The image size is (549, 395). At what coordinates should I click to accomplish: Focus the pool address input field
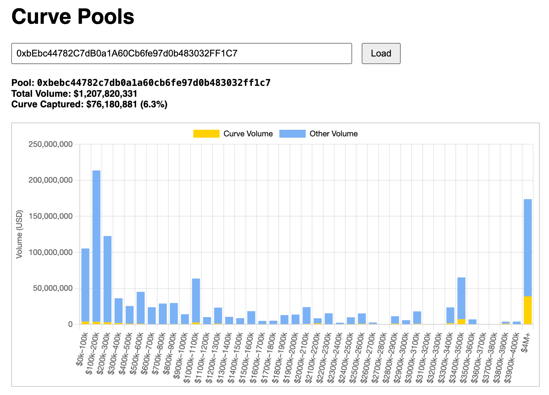click(x=181, y=54)
